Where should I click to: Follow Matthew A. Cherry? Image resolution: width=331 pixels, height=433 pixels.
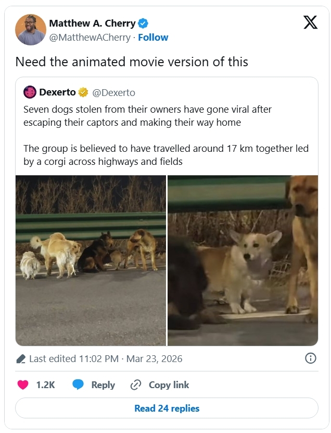coord(153,38)
